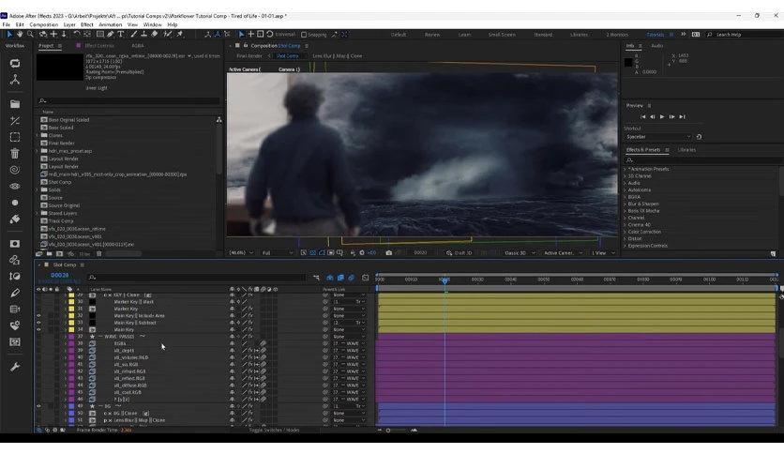The height and width of the screenshot is (454, 784).
Task: Open the Composition menu
Action: (43, 24)
